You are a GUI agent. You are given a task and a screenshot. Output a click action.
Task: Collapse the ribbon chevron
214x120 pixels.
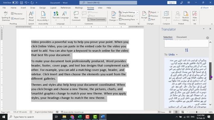click(212, 24)
